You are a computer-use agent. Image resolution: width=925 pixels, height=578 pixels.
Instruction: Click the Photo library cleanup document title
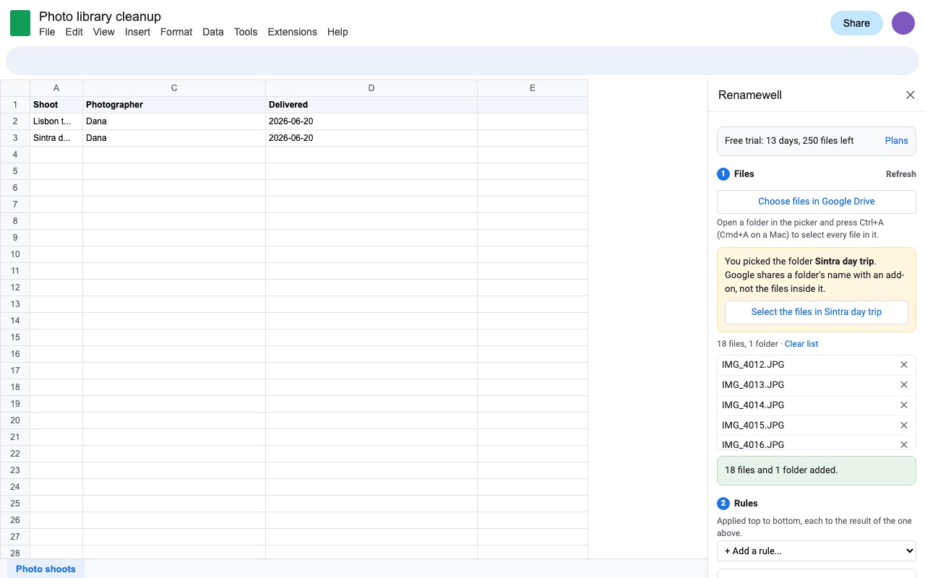[100, 16]
